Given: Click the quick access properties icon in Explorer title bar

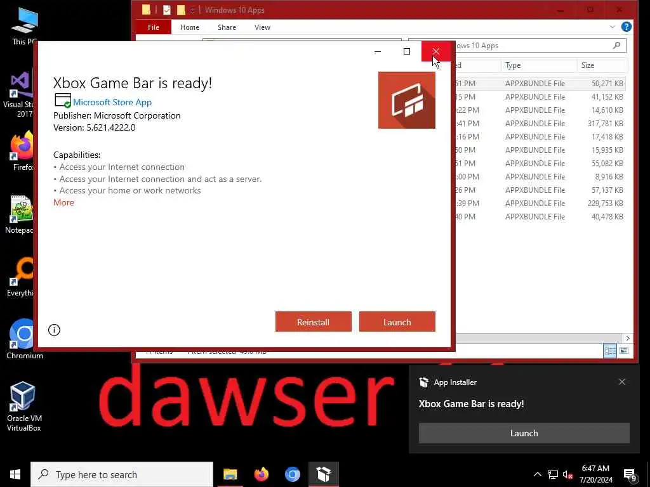Looking at the screenshot, I should click(x=167, y=10).
